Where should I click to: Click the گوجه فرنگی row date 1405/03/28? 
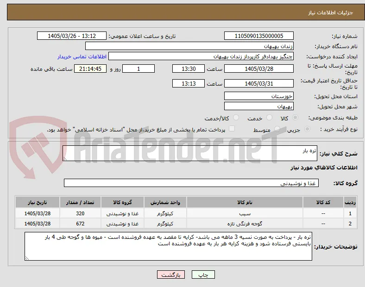[x=38, y=224]
